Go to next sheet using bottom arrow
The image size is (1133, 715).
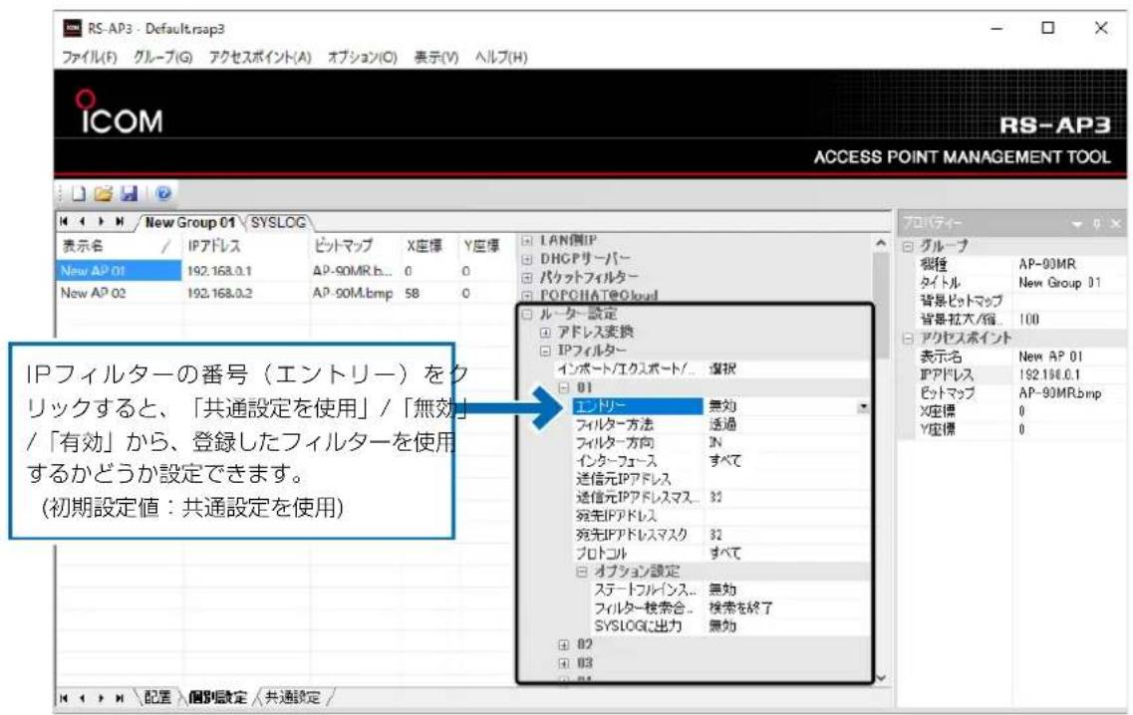(x=102, y=698)
